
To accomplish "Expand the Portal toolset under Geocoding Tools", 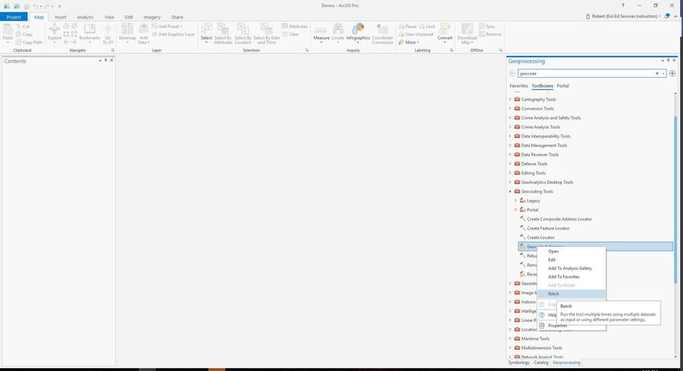I will [515, 210].
